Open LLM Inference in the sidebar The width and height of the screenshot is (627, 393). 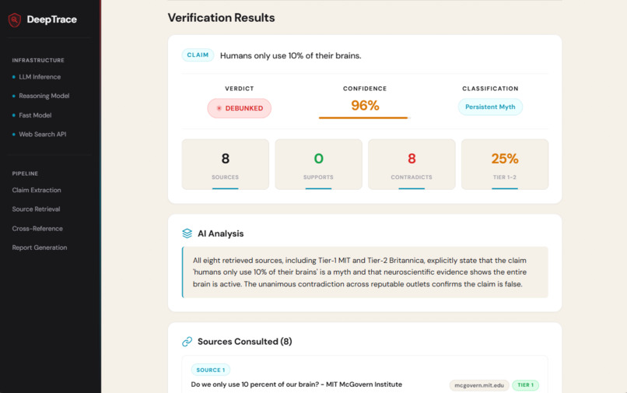tap(40, 77)
